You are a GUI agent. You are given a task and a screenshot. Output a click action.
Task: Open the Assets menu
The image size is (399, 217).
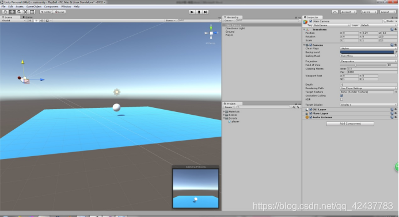[x=20, y=6]
